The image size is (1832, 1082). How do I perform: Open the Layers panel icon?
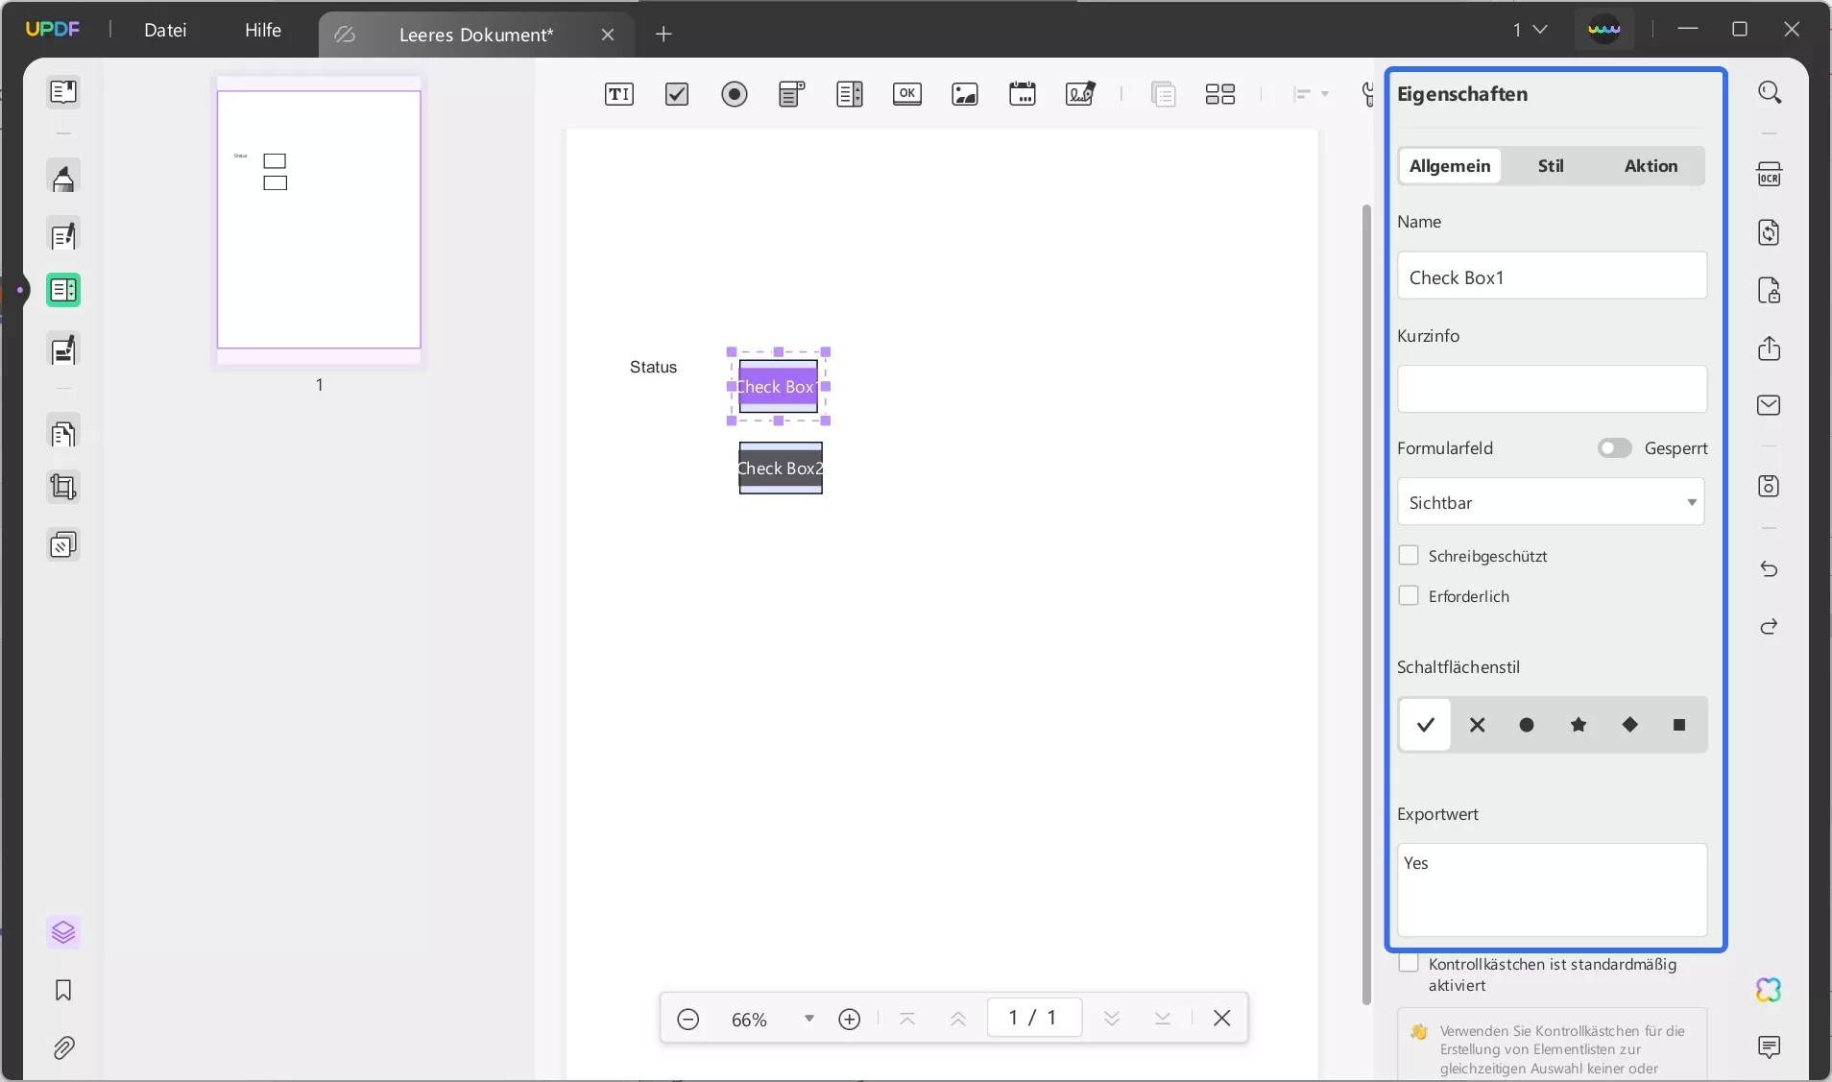pyautogui.click(x=63, y=932)
